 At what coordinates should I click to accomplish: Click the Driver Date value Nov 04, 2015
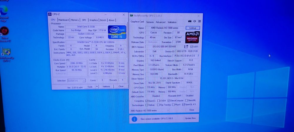(x=154, y=83)
